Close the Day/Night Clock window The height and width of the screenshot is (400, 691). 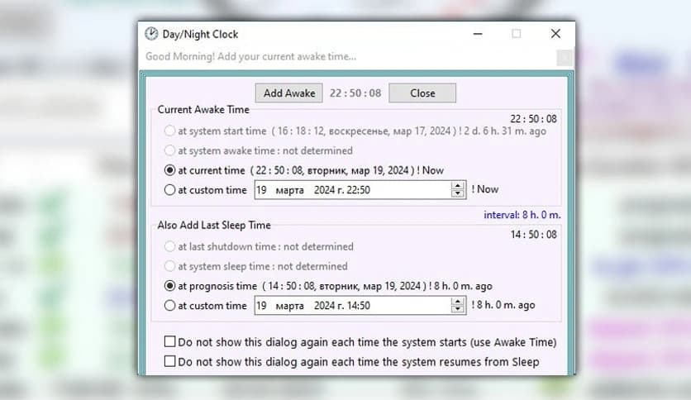click(x=555, y=34)
